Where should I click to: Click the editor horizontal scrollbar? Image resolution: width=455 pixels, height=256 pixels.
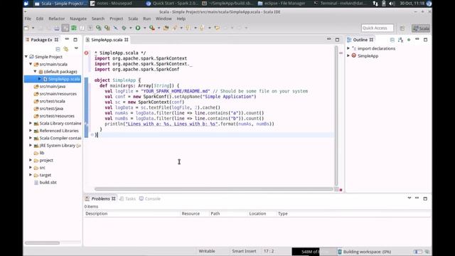[x=214, y=189]
